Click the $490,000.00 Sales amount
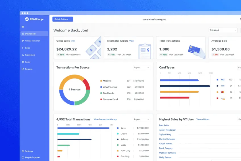The height and width of the screenshot is (161, 241). pyautogui.click(x=143, y=128)
